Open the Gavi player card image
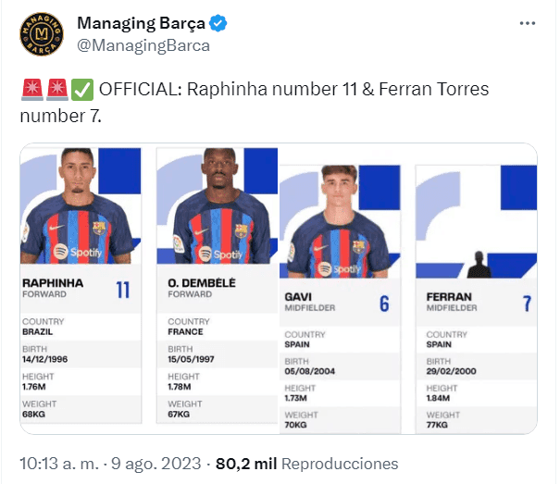This screenshot has height=484, width=560. [x=340, y=298]
